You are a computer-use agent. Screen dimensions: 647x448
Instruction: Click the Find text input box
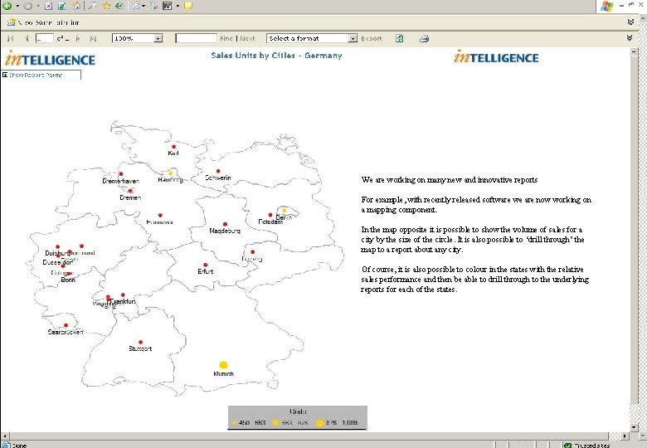pyautogui.click(x=196, y=38)
